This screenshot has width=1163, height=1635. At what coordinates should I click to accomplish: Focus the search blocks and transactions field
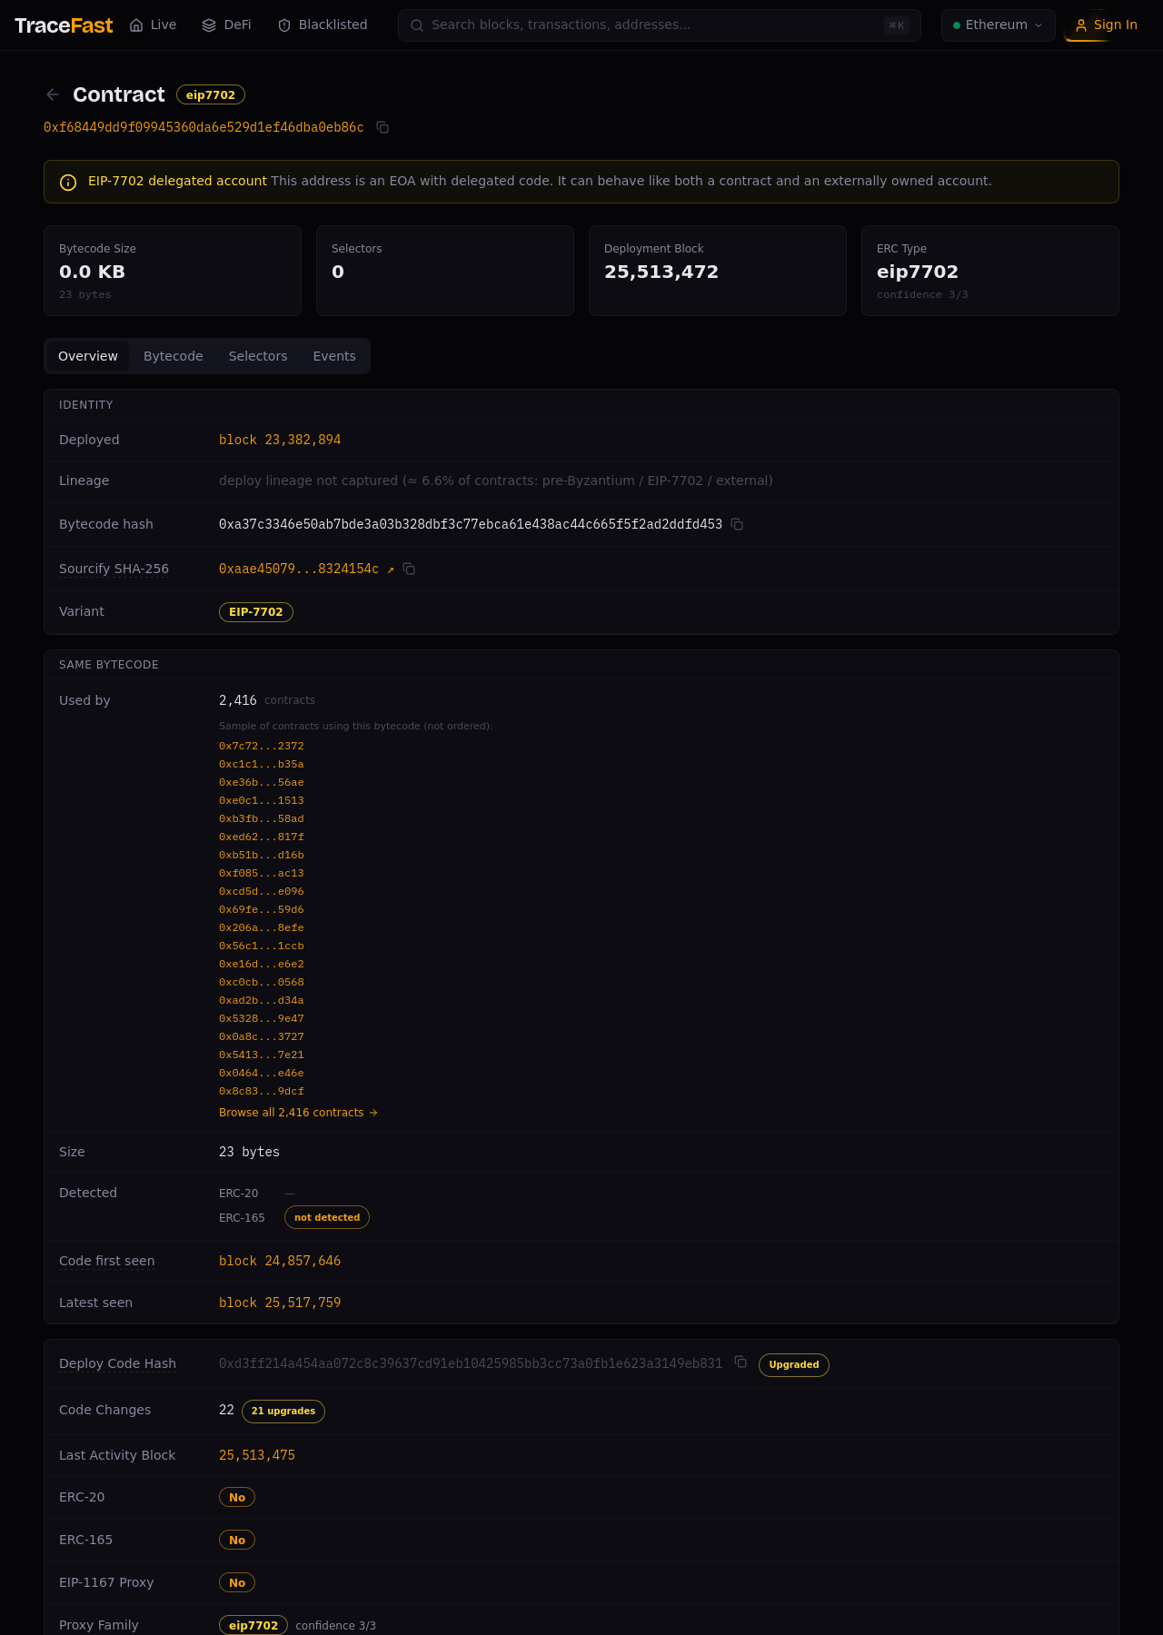click(660, 25)
